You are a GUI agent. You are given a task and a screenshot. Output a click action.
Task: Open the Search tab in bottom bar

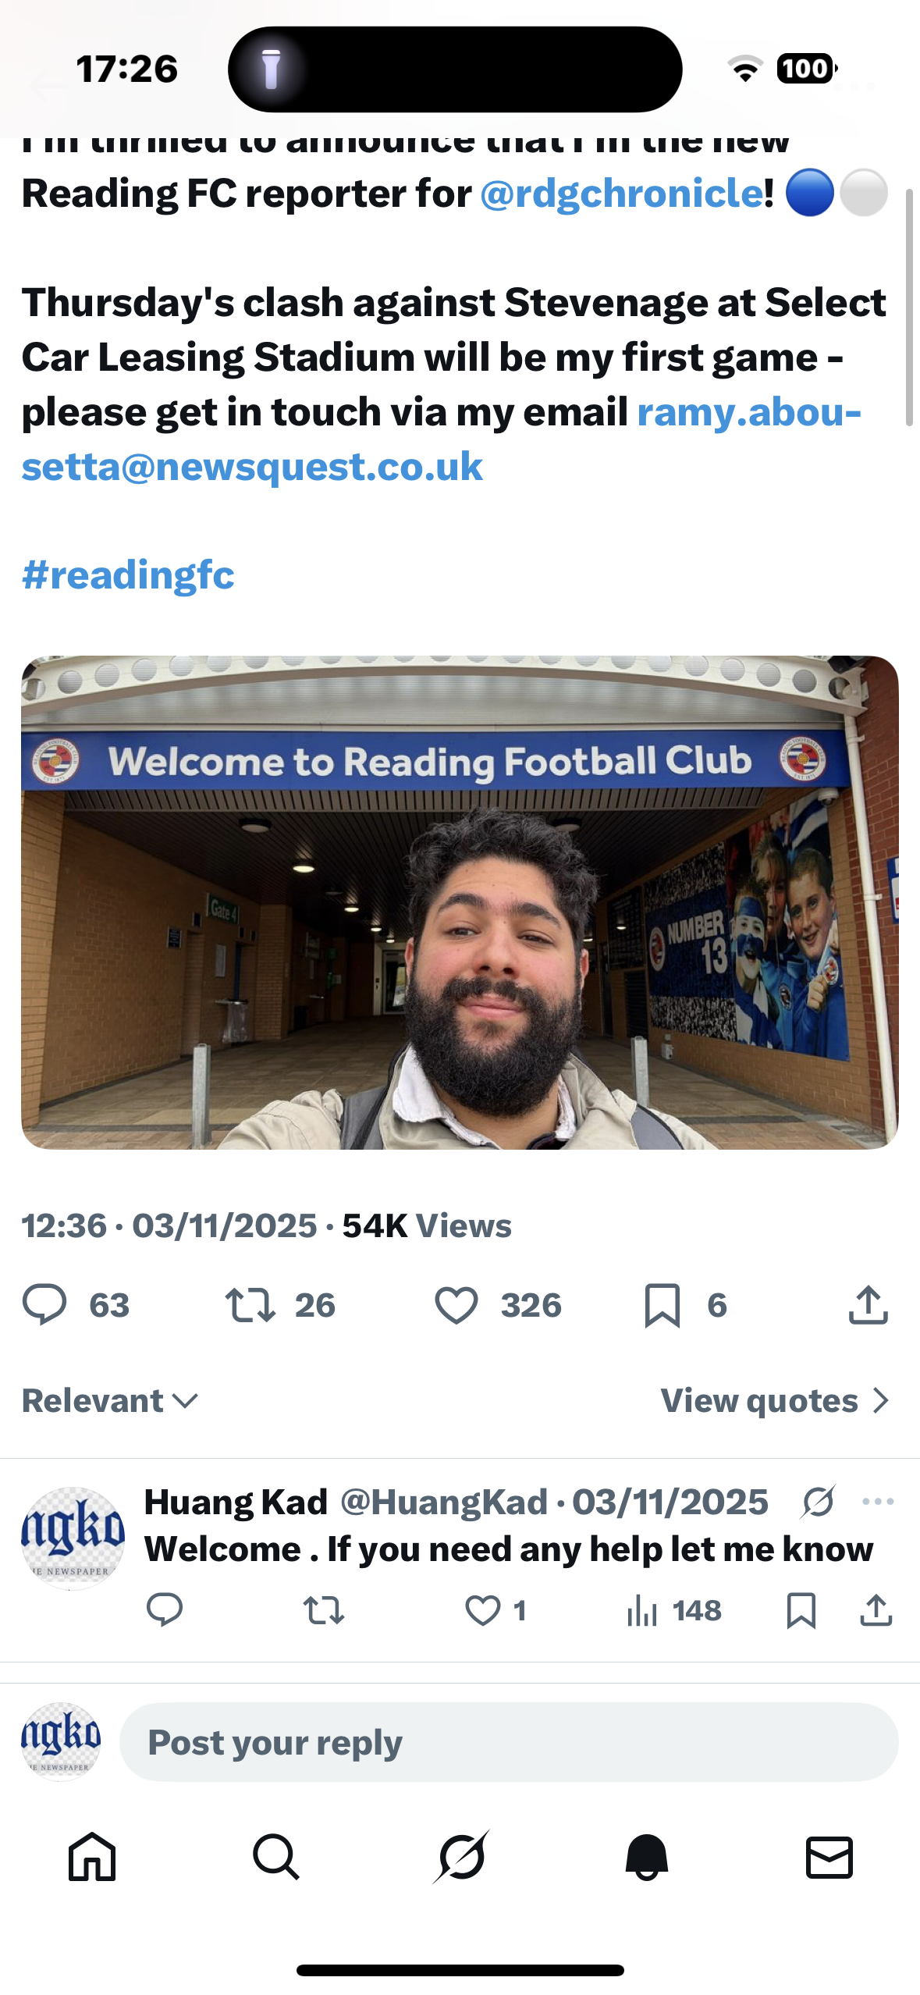[x=276, y=1856]
